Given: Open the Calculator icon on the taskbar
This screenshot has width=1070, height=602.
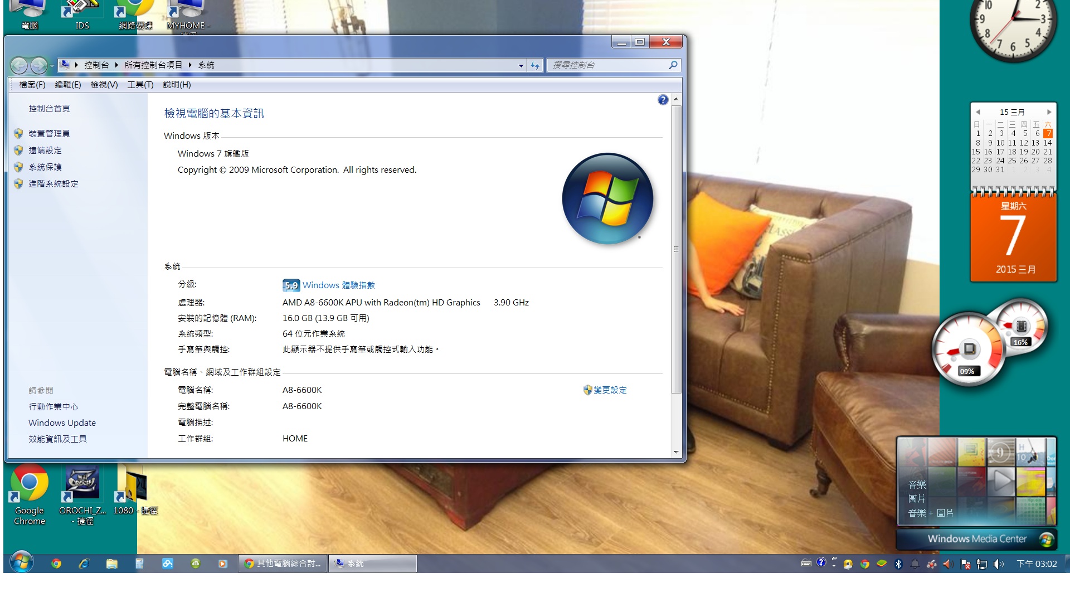Looking at the screenshot, I should (x=139, y=564).
